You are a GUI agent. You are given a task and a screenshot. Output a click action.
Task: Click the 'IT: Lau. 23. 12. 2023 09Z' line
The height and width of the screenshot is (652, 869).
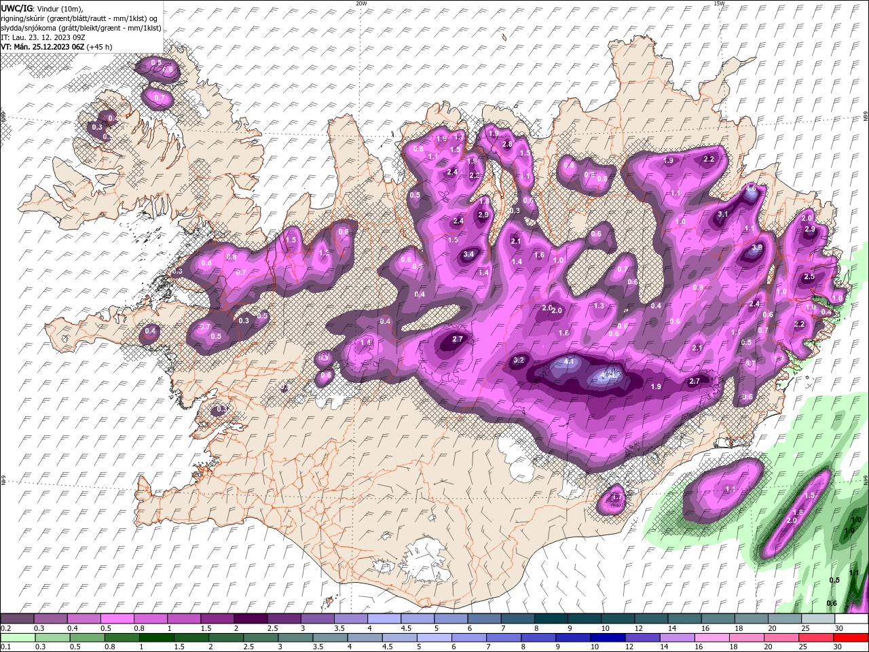point(43,37)
